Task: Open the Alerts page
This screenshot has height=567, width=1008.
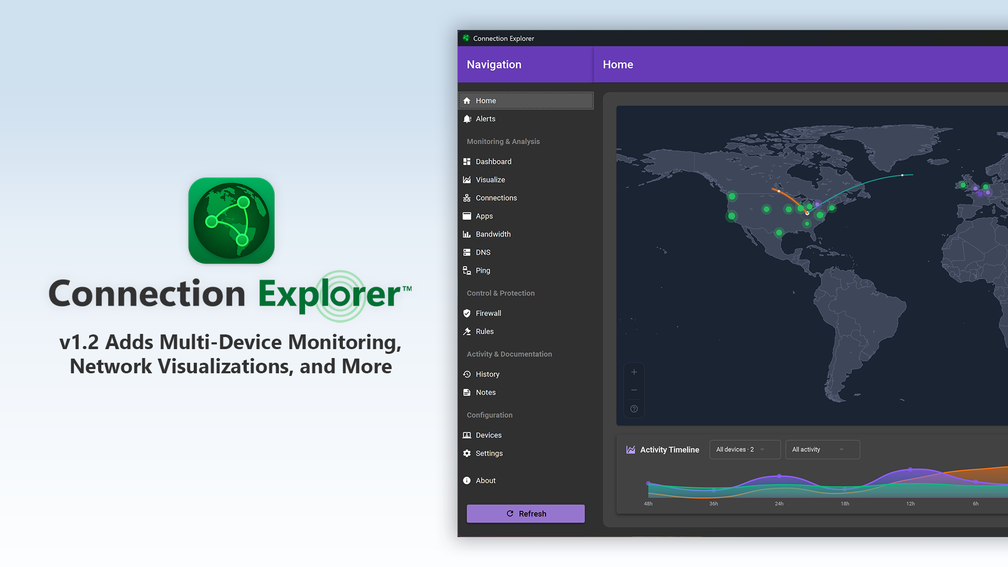Action: pos(526,119)
